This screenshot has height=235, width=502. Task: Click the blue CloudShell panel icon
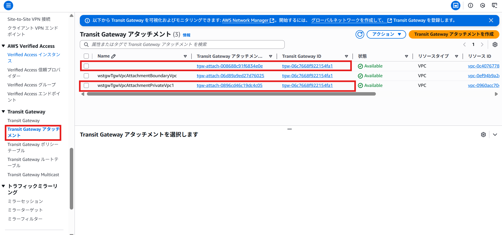455,6
